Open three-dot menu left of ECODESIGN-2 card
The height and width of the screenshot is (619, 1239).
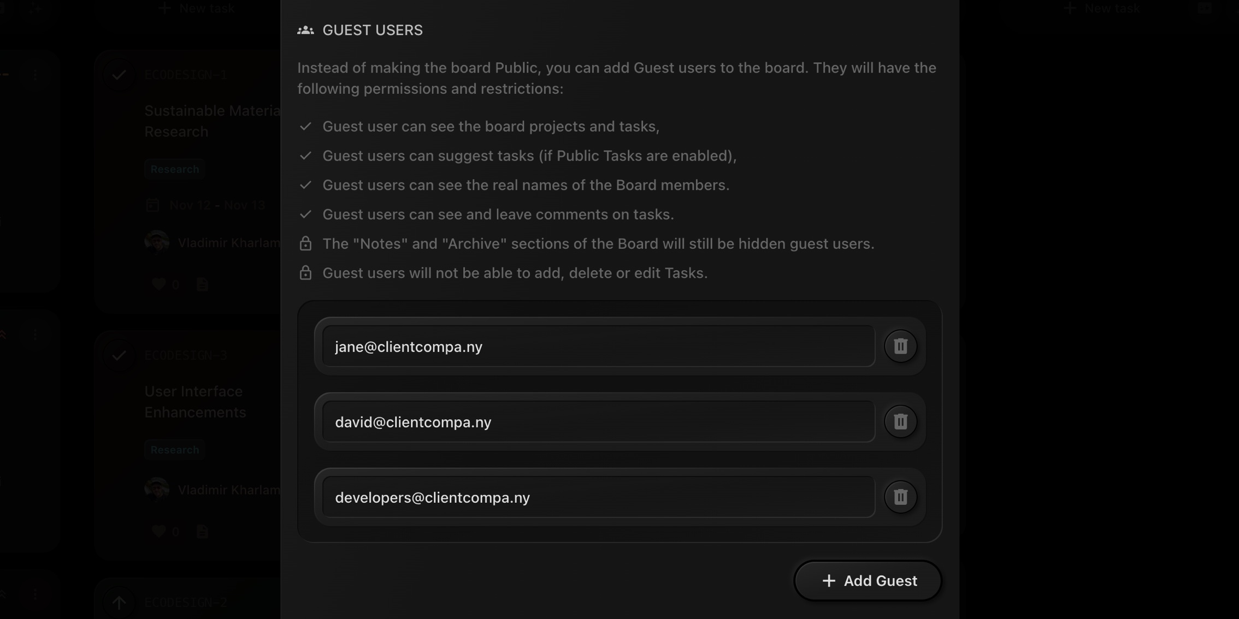(x=35, y=594)
